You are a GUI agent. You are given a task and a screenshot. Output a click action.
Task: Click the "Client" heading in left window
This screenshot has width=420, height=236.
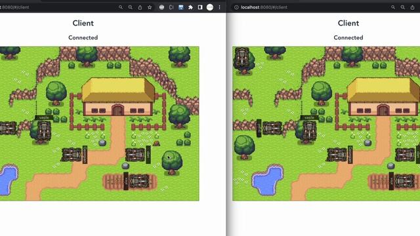83,24
